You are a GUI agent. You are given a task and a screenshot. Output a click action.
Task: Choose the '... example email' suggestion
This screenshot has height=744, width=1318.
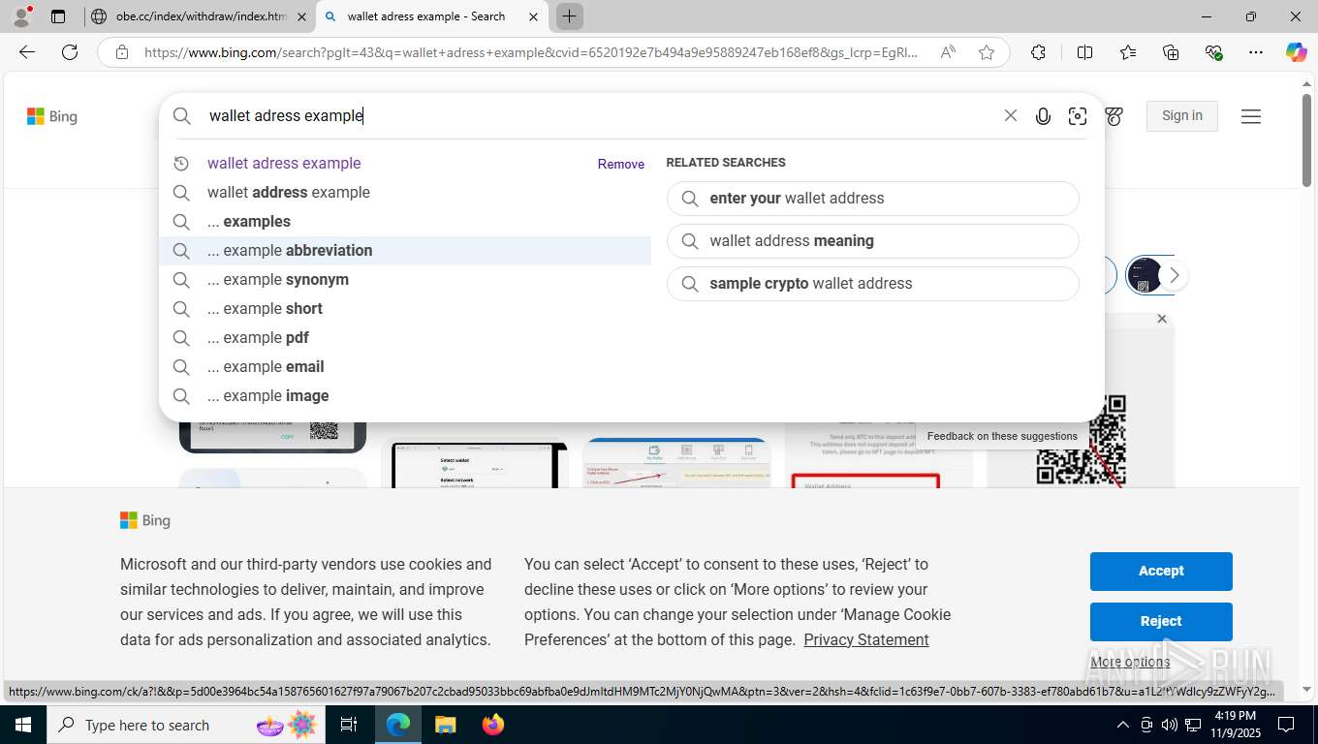(405, 367)
